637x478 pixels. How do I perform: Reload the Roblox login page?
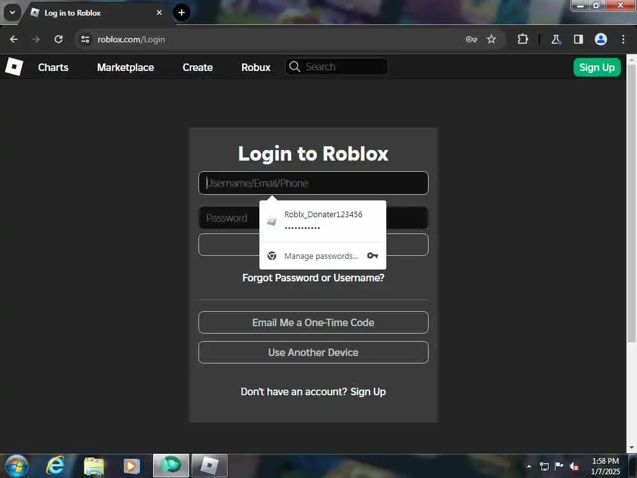coord(58,39)
